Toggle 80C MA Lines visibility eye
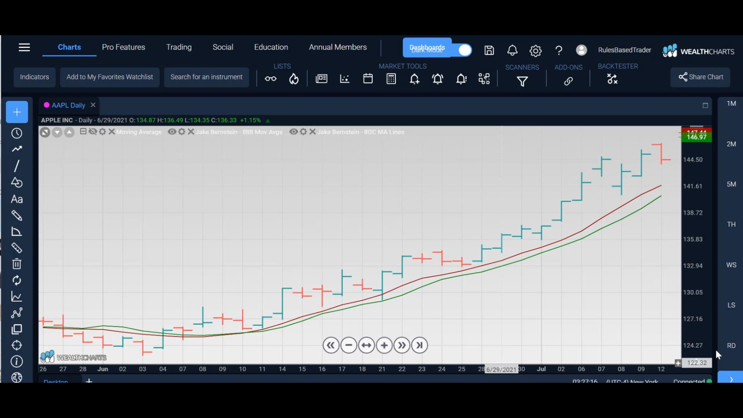 [294, 132]
